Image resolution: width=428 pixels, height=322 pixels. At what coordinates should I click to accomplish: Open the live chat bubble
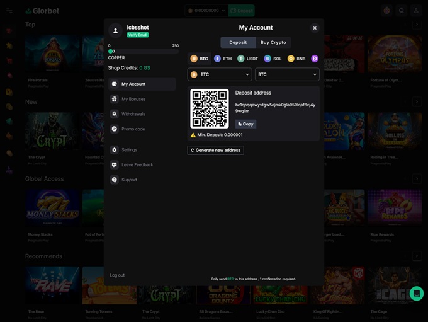coord(417,293)
